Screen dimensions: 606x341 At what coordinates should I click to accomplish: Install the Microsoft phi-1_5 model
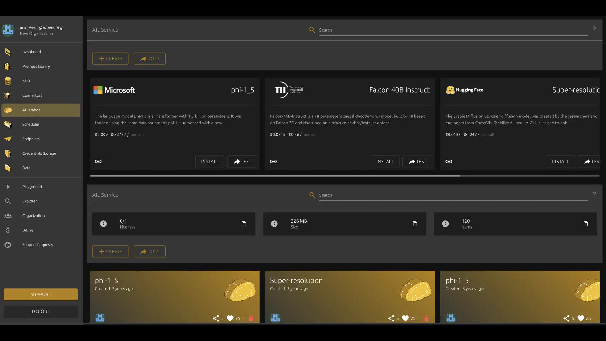[210, 161]
